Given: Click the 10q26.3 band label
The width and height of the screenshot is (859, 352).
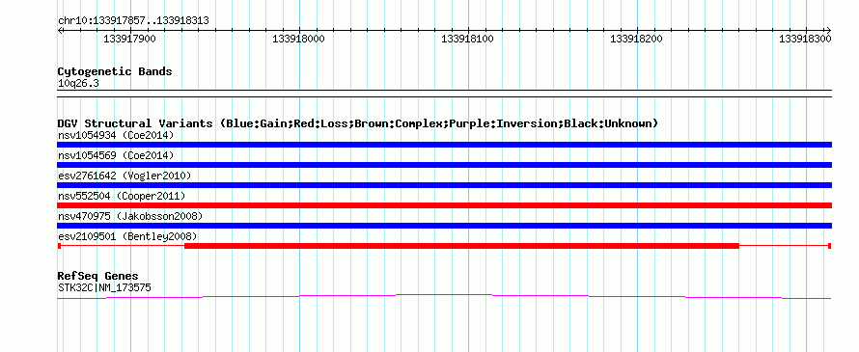Looking at the screenshot, I should click(x=78, y=84).
